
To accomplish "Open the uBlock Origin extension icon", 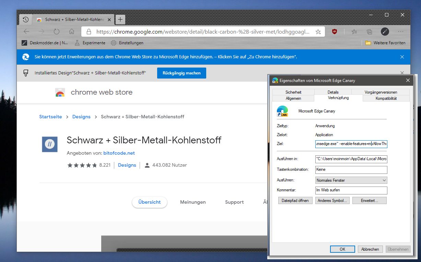I will pos(335,32).
